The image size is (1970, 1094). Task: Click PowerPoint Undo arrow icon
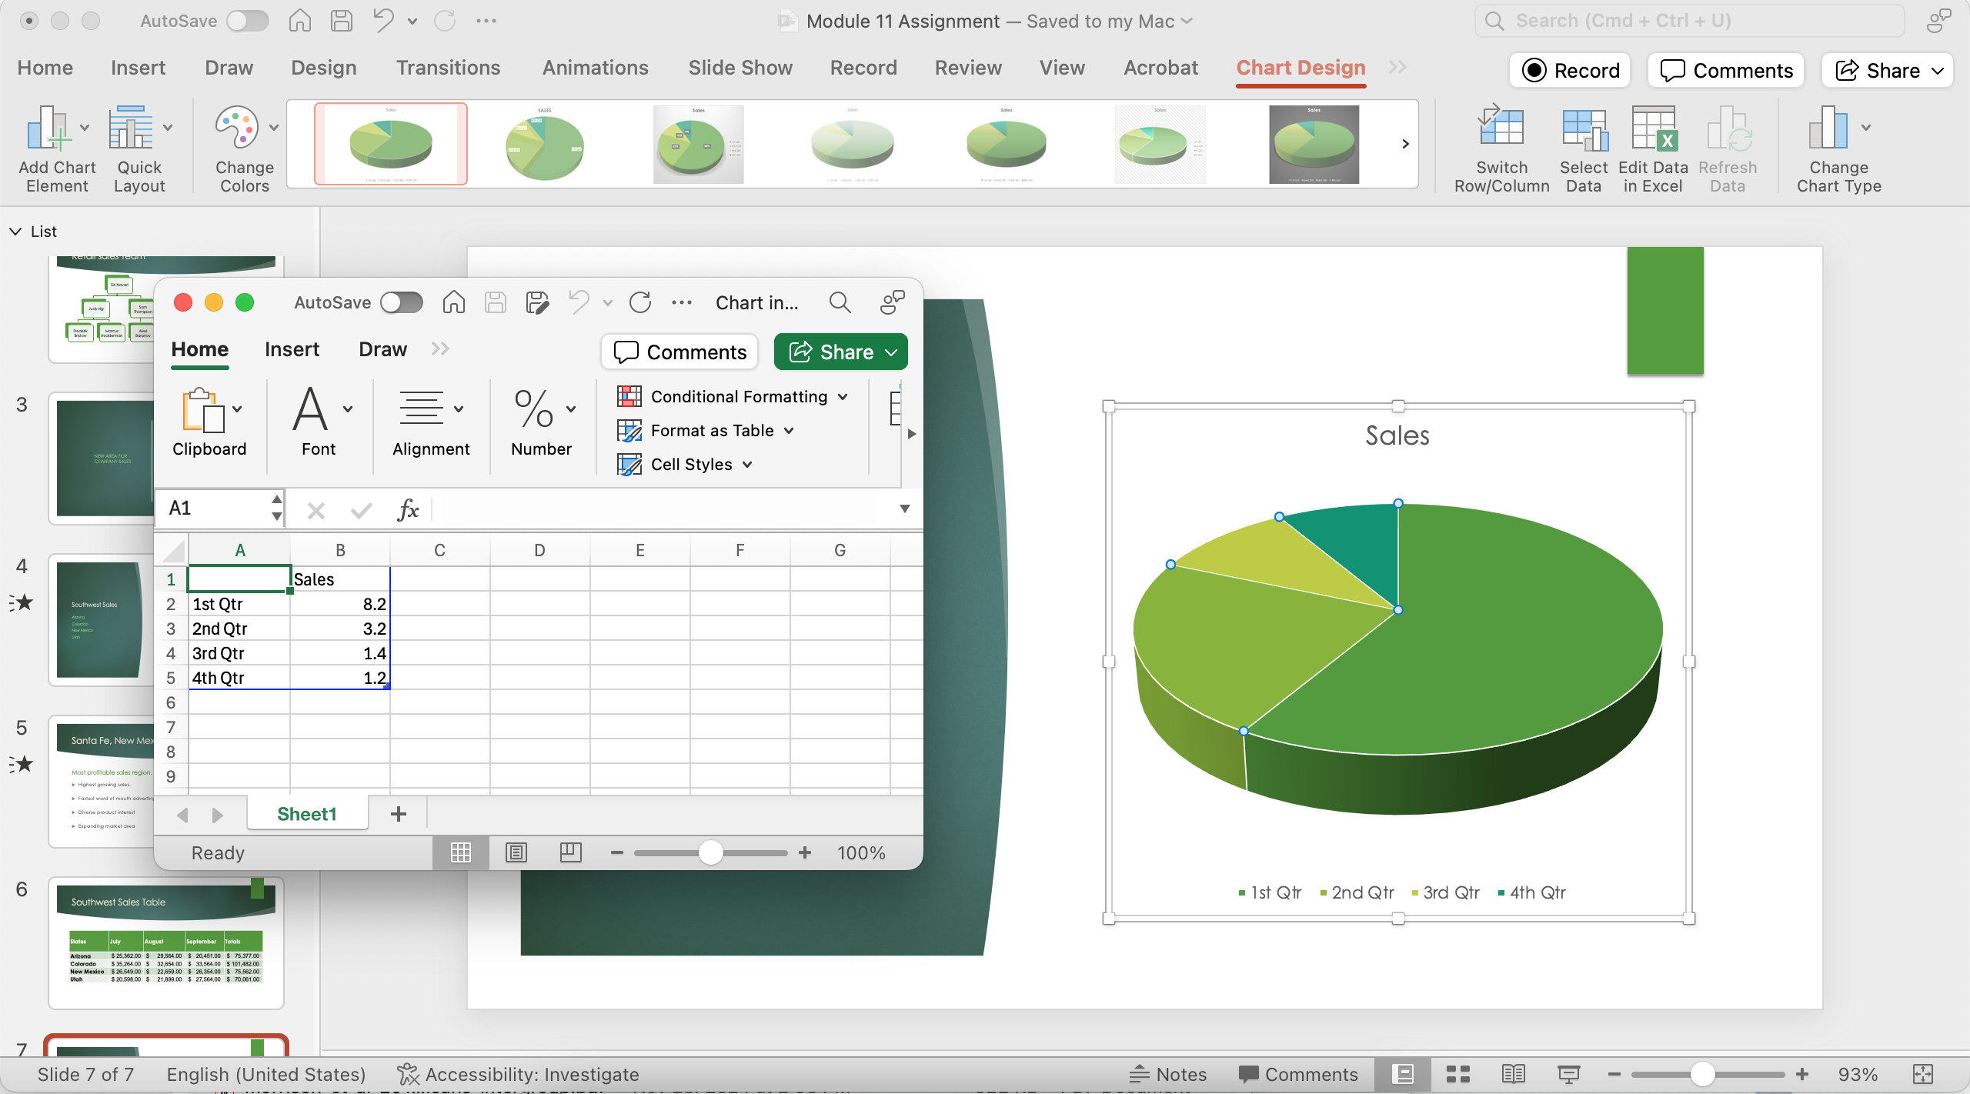coord(382,21)
